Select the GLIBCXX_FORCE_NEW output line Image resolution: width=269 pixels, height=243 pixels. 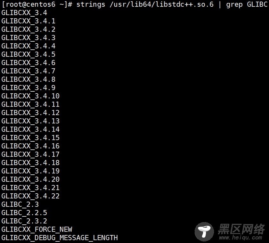coord(37,230)
